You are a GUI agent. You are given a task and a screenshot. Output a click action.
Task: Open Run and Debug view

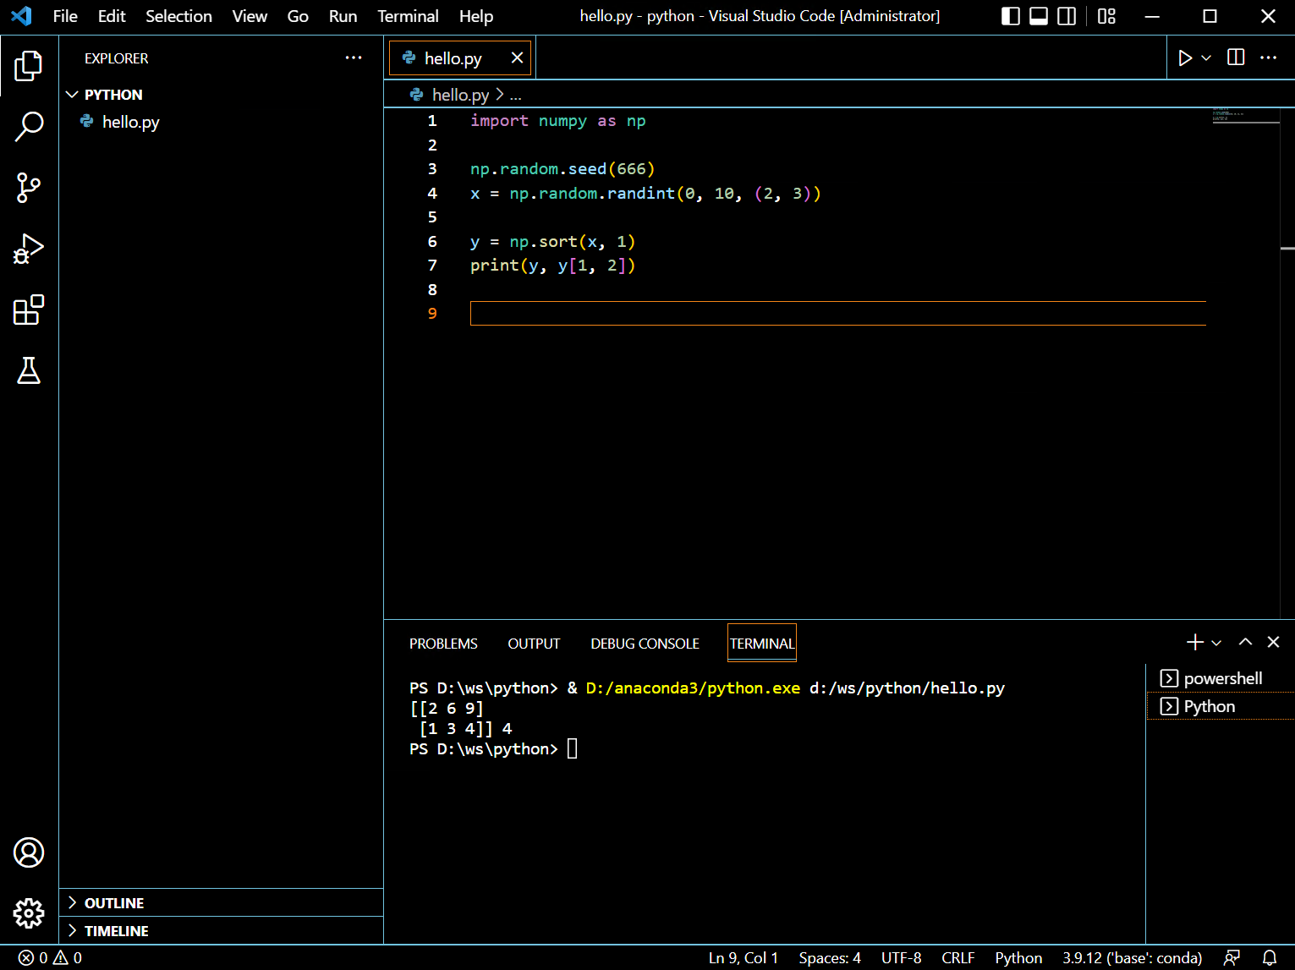click(x=29, y=249)
